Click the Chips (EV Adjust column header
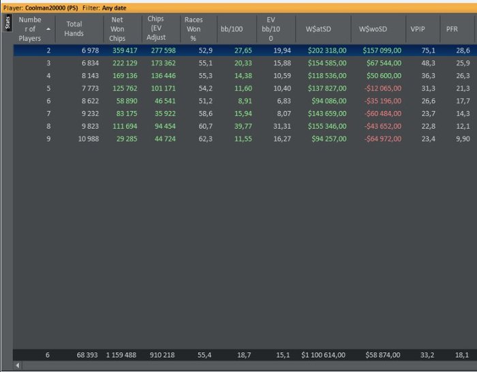This screenshot has width=477, height=372. tap(155, 29)
